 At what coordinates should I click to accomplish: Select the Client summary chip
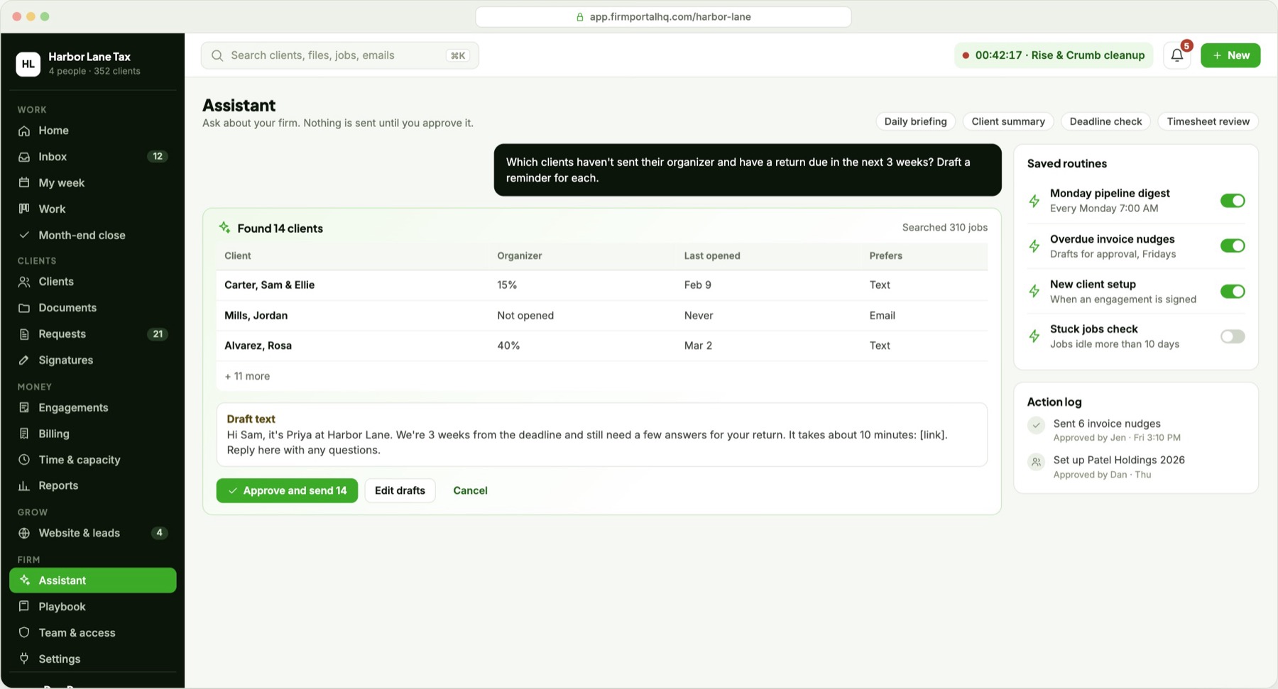click(x=1008, y=121)
